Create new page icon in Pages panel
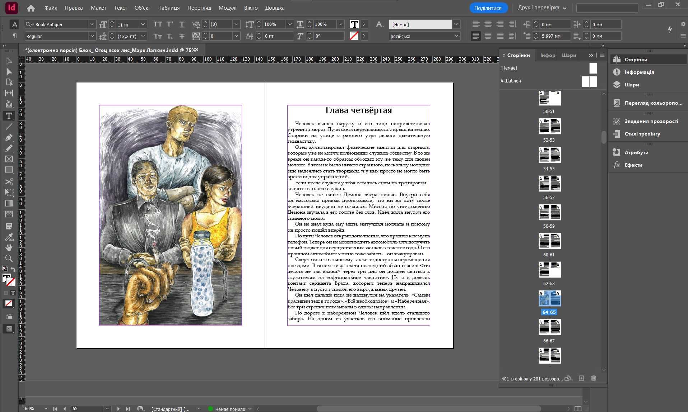The width and height of the screenshot is (688, 412). pyautogui.click(x=581, y=378)
